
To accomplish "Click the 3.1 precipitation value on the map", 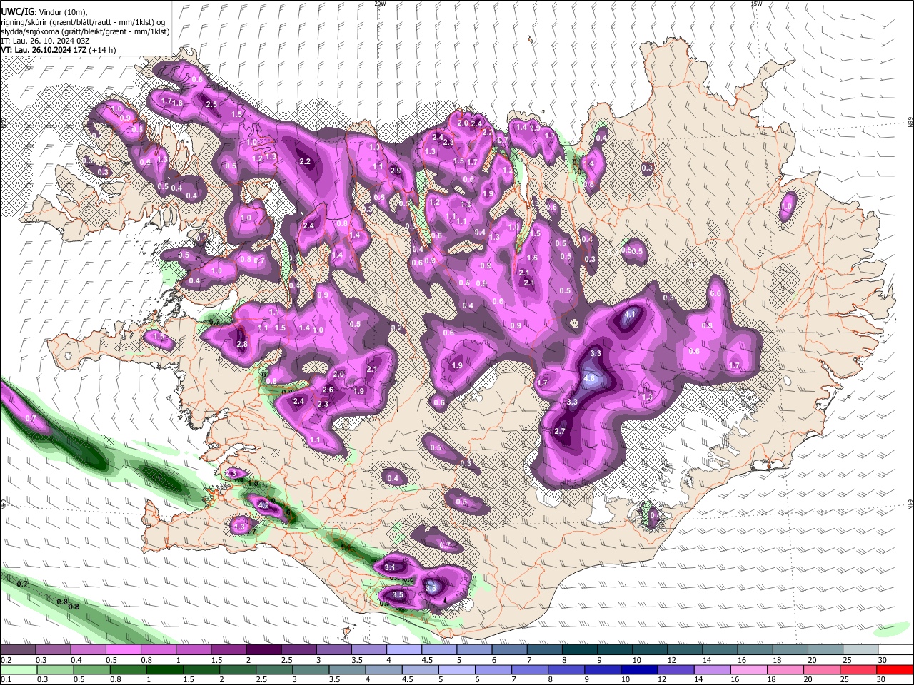I will (x=390, y=568).
